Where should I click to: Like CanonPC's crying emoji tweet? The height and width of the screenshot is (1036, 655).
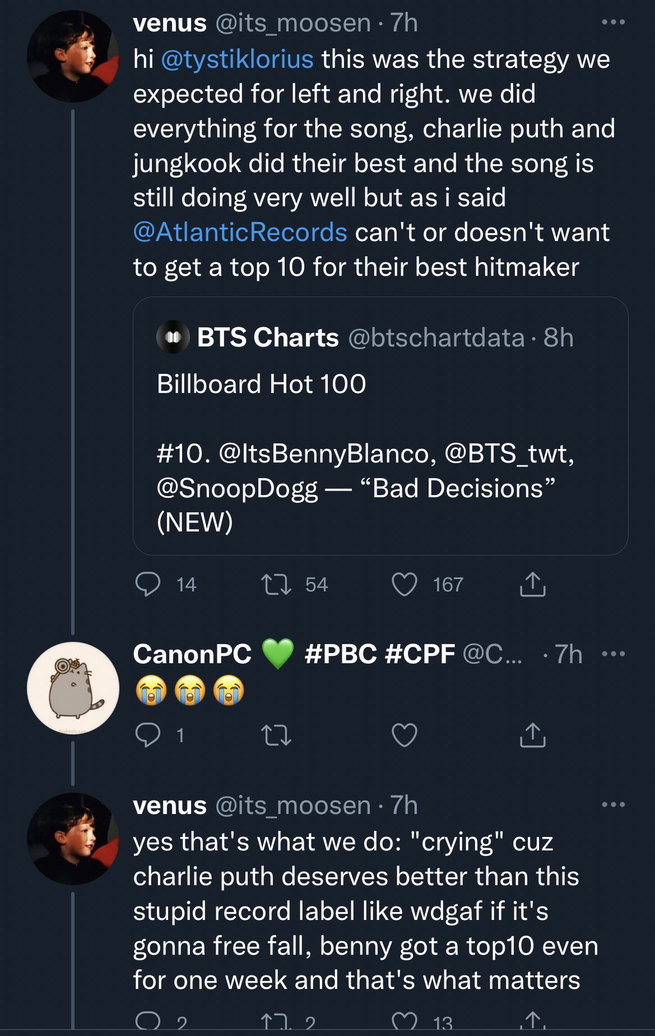pyautogui.click(x=405, y=735)
